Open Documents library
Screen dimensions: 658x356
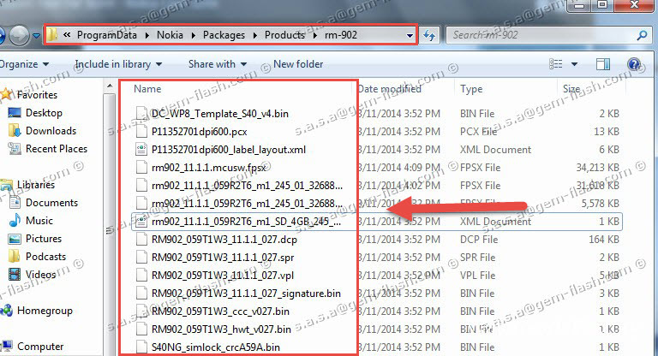pos(51,203)
